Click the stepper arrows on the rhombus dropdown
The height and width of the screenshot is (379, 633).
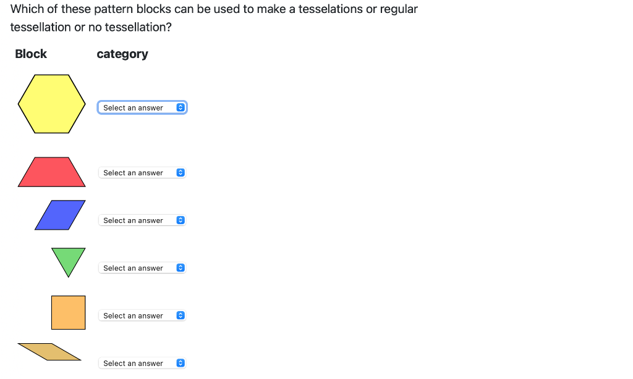[x=181, y=363]
